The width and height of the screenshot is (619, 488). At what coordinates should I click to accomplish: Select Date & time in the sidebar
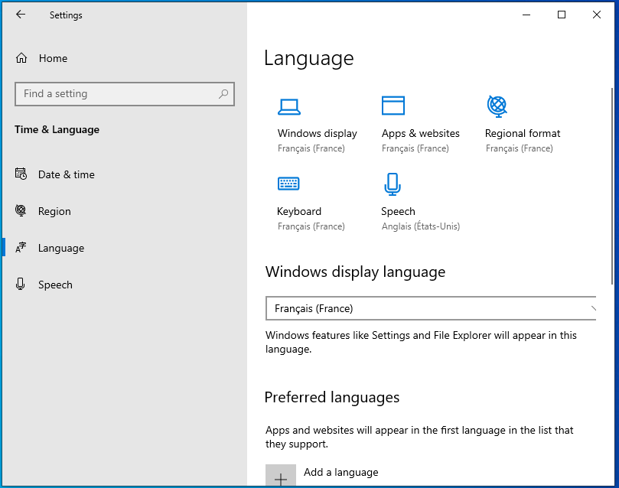click(x=125, y=174)
